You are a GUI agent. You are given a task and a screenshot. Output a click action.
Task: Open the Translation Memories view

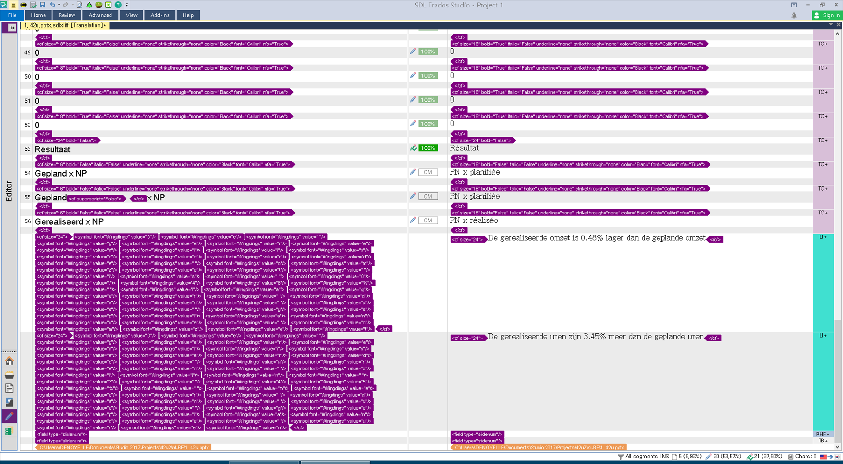point(9,431)
